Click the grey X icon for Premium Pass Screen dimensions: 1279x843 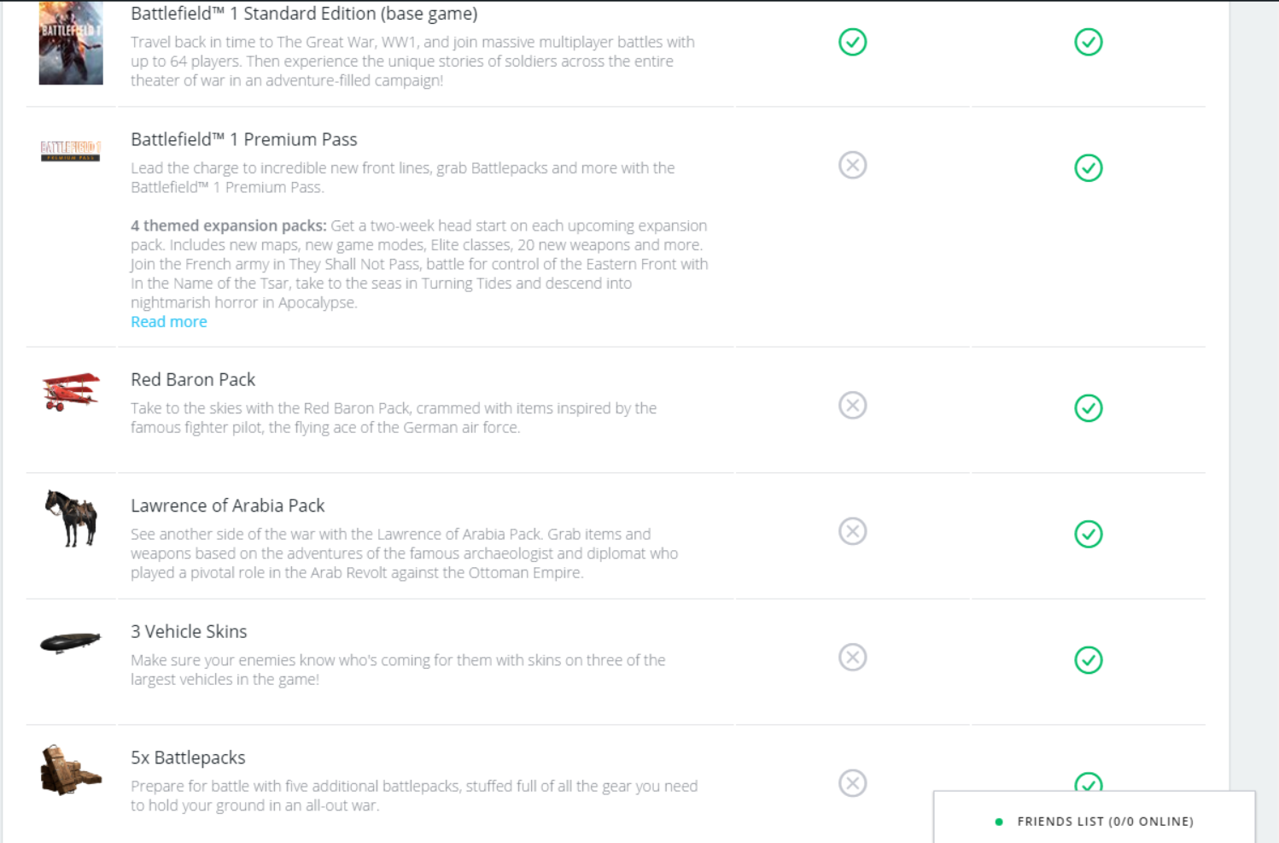(x=852, y=165)
